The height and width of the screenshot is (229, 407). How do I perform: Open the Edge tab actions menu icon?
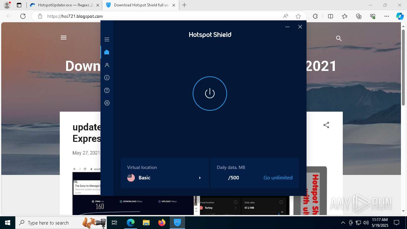coord(19,5)
